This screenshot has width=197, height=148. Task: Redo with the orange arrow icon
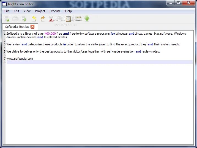click(x=43, y=19)
